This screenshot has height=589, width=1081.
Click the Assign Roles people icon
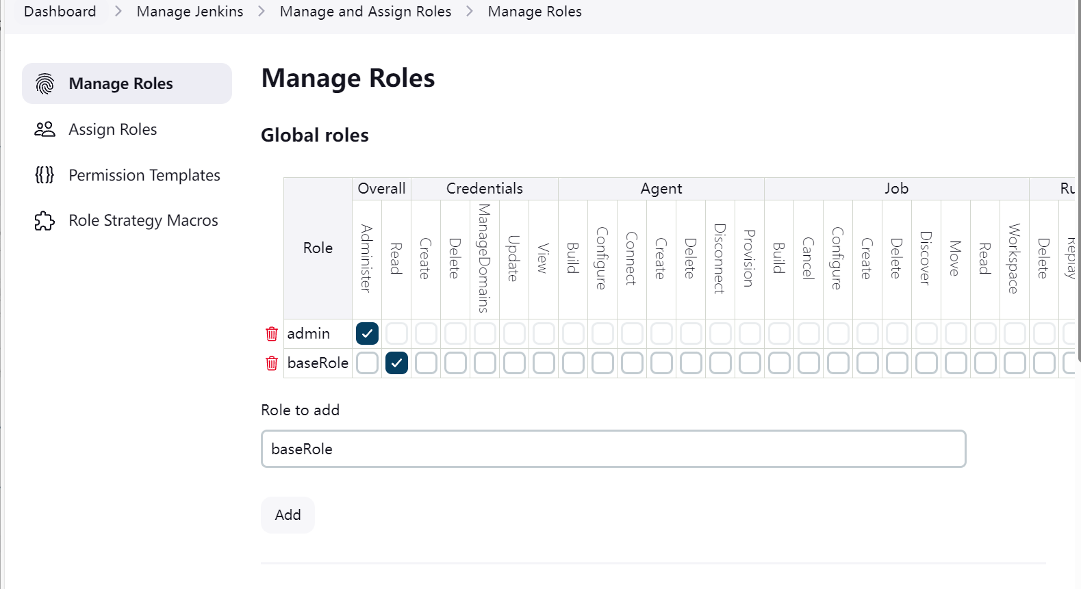click(44, 129)
